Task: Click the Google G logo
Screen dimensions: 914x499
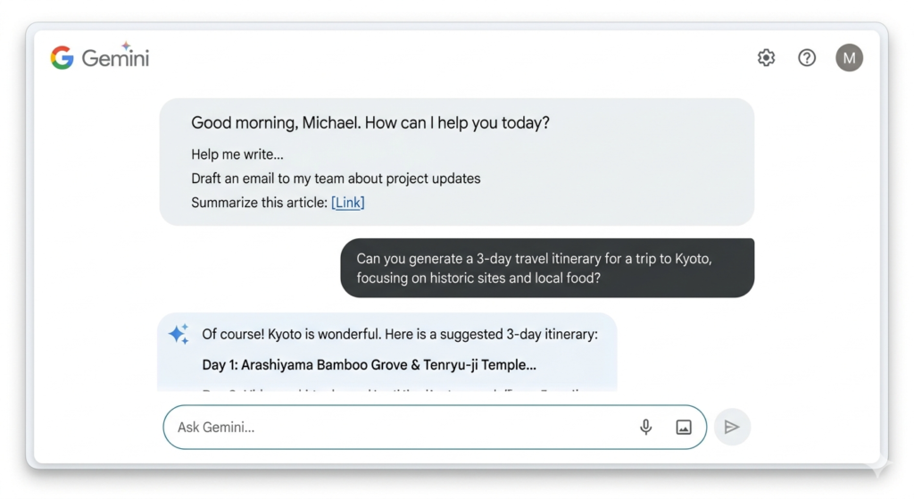Action: coord(62,58)
